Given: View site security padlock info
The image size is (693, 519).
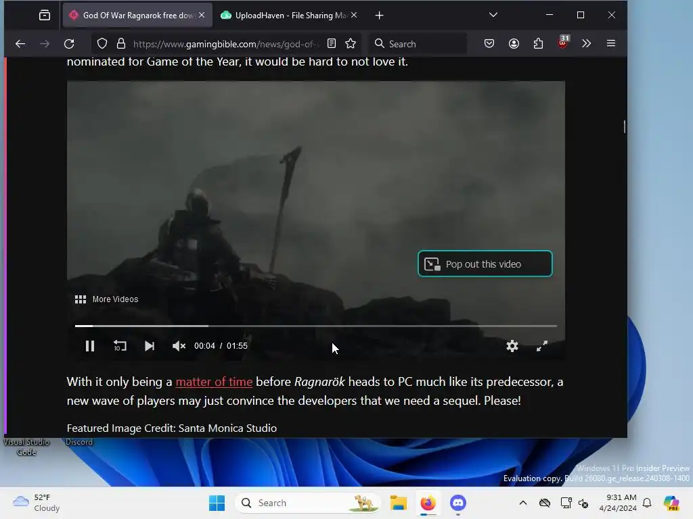Looking at the screenshot, I should point(121,44).
